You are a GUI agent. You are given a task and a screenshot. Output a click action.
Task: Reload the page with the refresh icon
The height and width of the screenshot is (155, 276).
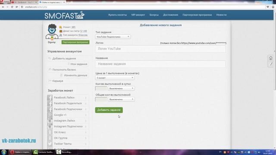click(12, 7)
